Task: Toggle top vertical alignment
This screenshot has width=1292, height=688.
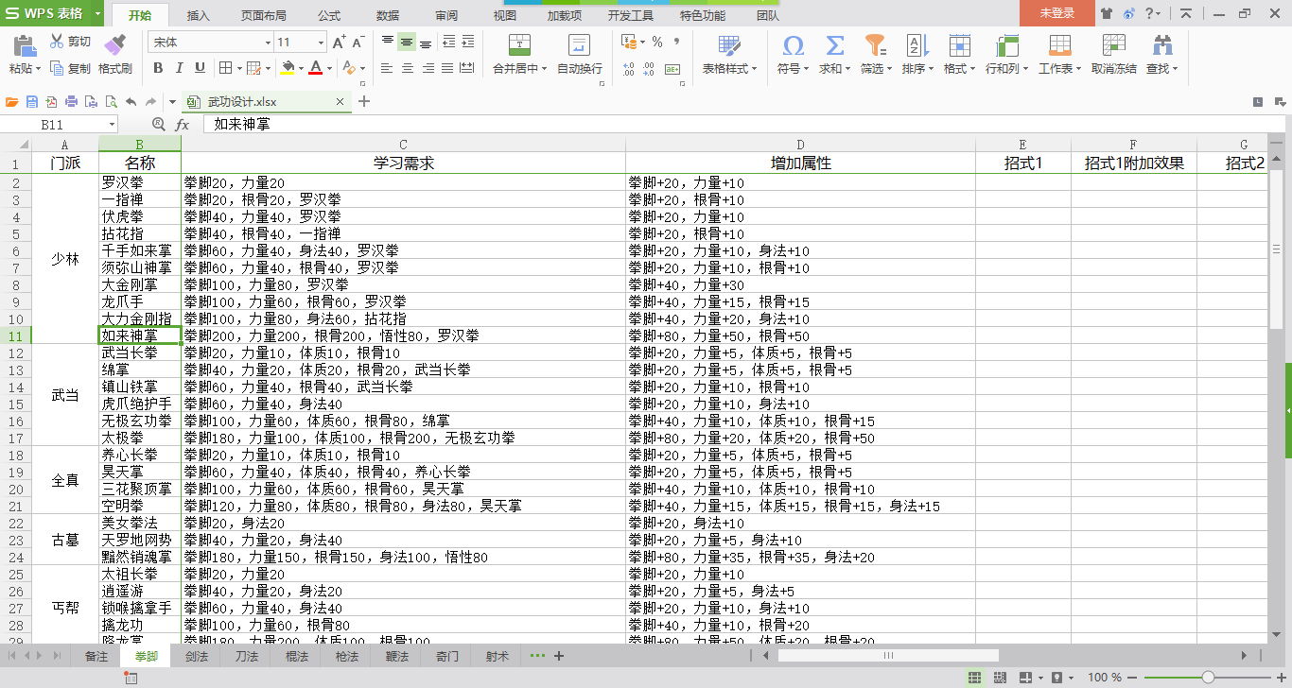Action: pyautogui.click(x=388, y=42)
